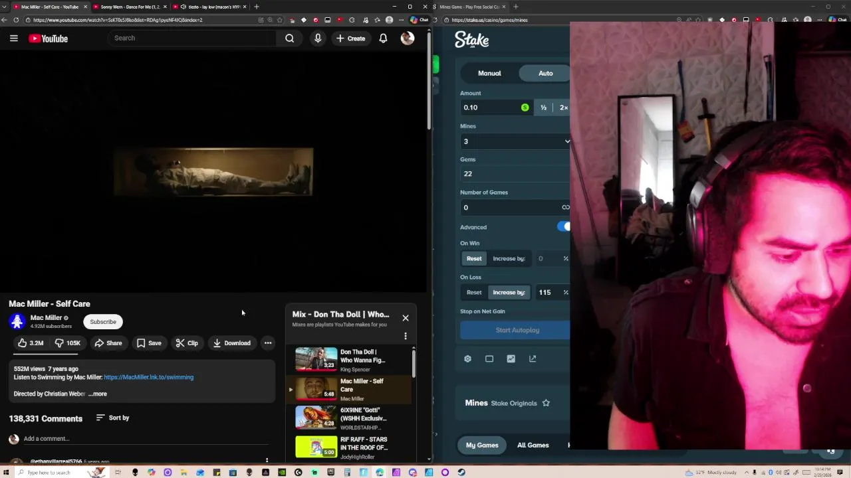Switch to Sonny Wern - Dance For Me tab
Image resolution: width=851 pixels, height=478 pixels.
pos(129,7)
